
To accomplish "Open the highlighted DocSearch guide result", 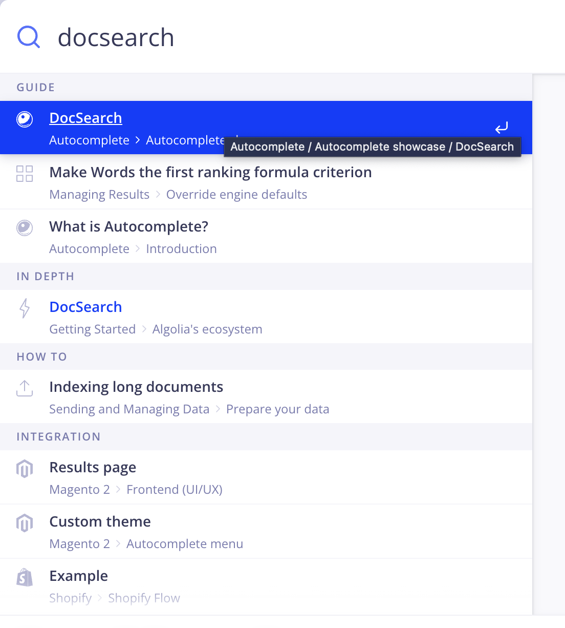I will point(85,118).
